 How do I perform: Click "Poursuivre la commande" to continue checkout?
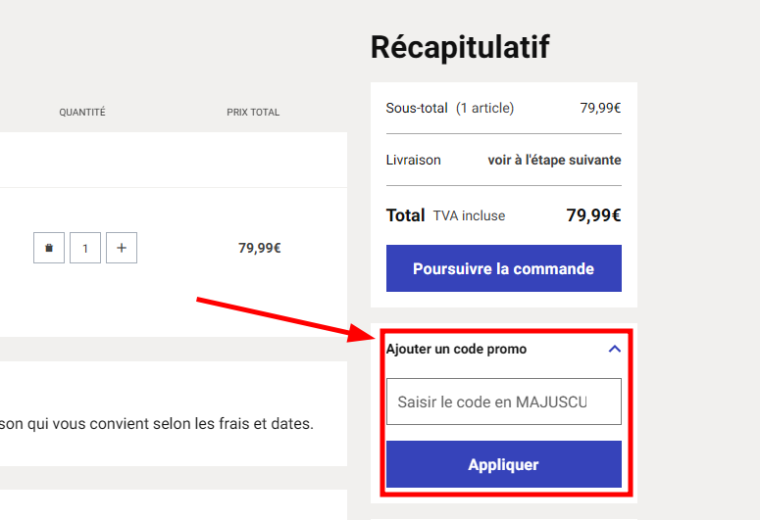coord(503,268)
